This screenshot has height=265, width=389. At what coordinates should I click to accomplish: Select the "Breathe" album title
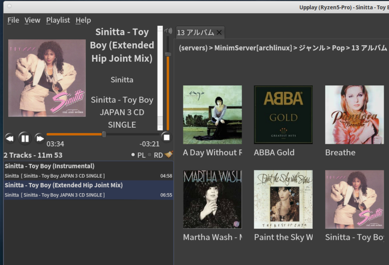coord(340,152)
